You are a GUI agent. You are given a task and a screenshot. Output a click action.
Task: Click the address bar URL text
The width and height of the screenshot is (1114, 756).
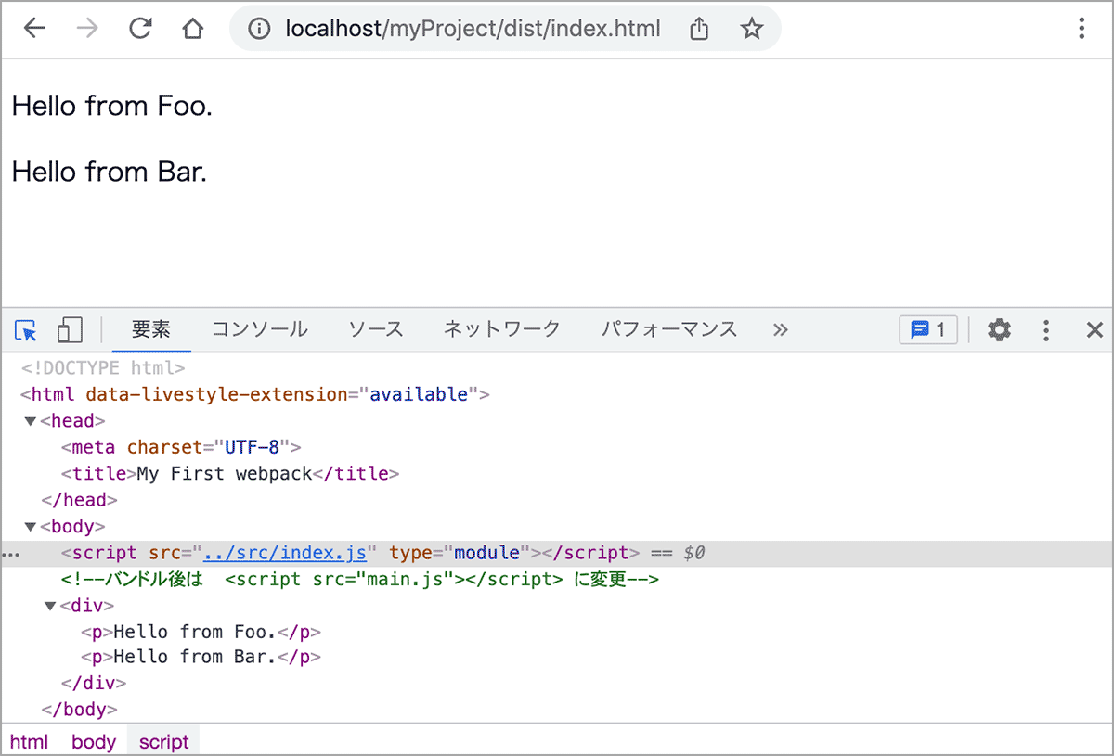[473, 29]
